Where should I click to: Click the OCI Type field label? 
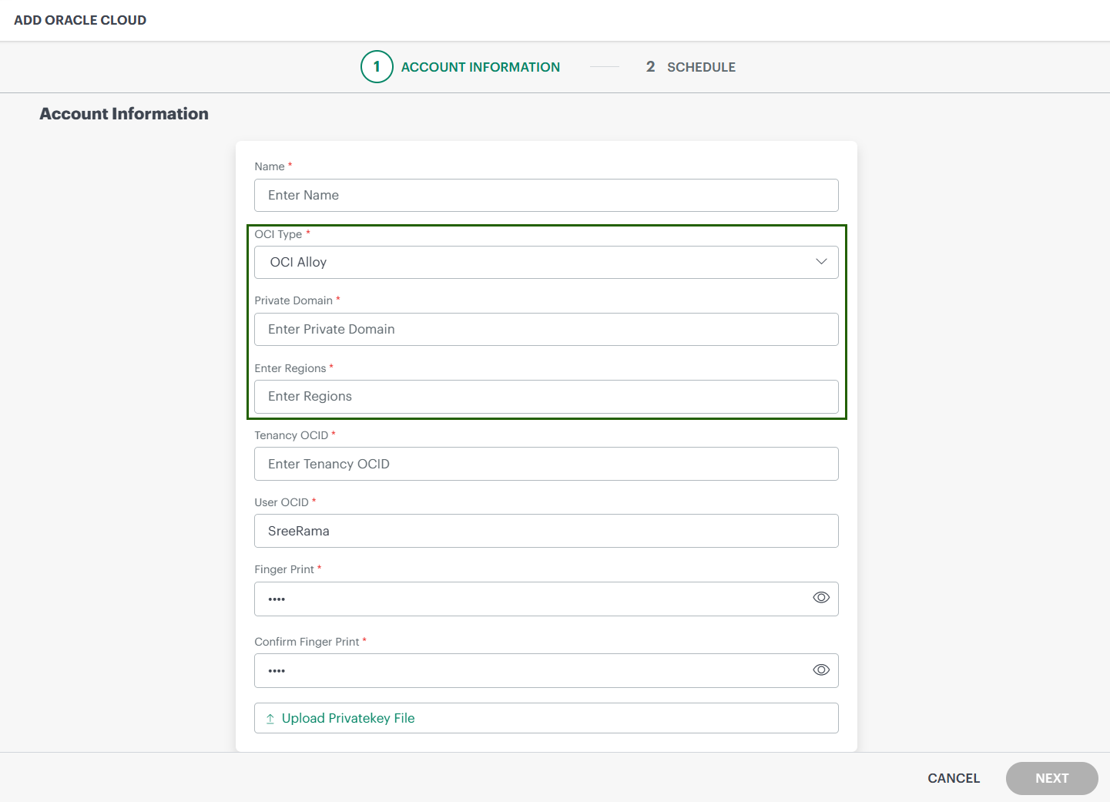(x=278, y=234)
